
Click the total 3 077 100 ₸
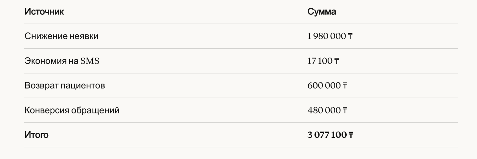(x=330, y=135)
